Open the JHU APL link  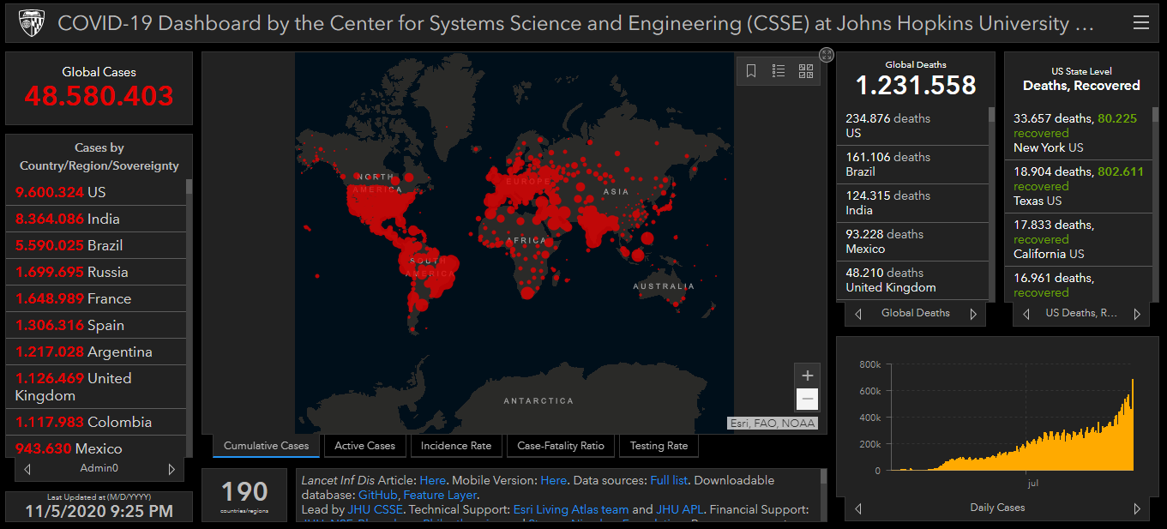pos(679,509)
